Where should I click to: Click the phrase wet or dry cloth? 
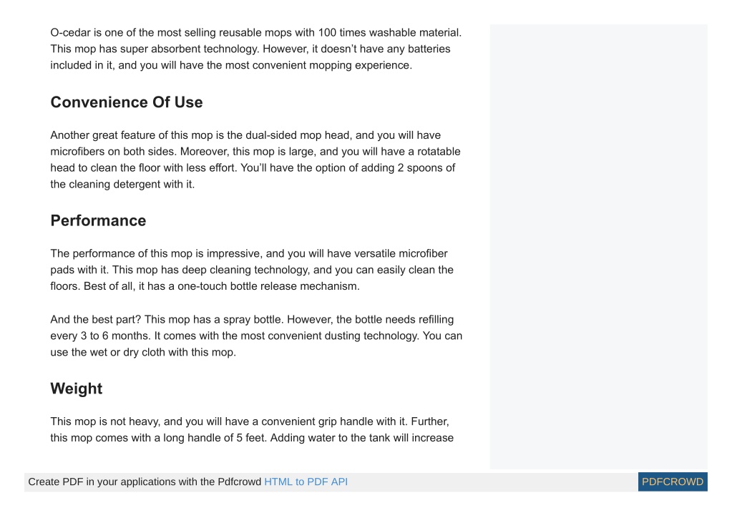[127, 352]
